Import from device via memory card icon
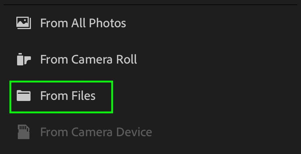 (x=24, y=132)
